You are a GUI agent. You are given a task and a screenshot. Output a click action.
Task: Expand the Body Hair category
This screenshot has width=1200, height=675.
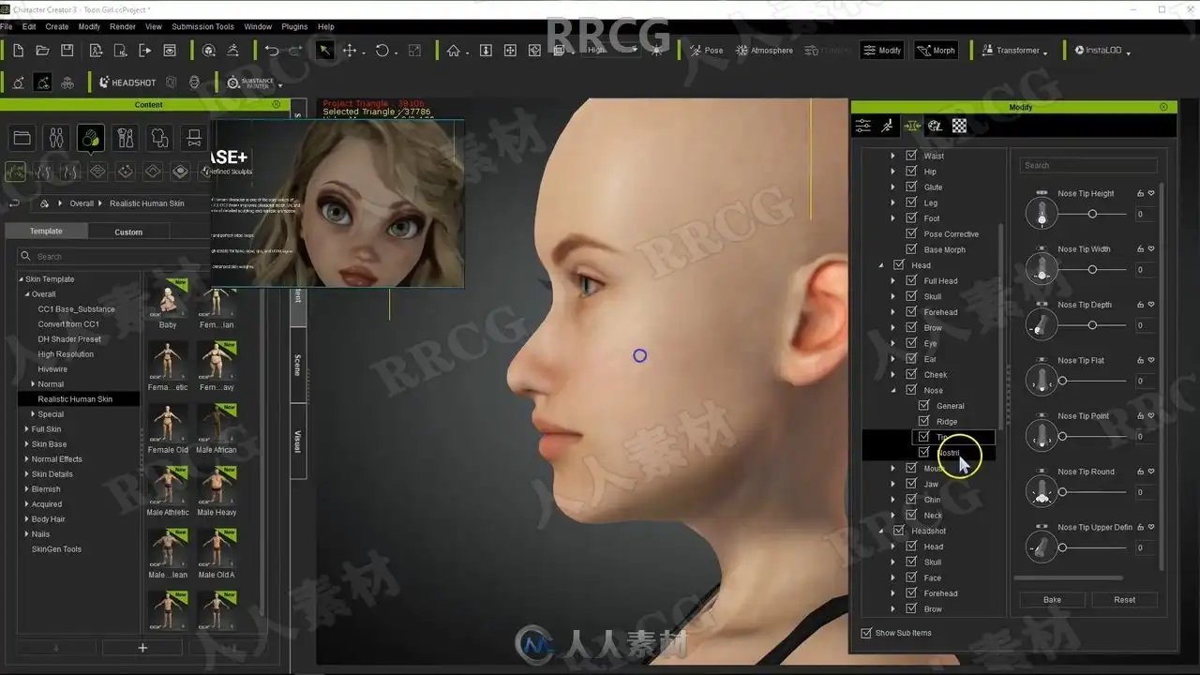[x=26, y=519]
